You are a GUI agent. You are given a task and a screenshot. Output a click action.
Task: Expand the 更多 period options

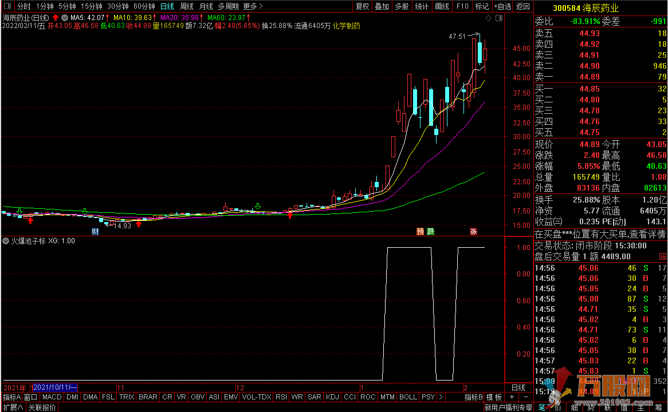tap(253, 6)
